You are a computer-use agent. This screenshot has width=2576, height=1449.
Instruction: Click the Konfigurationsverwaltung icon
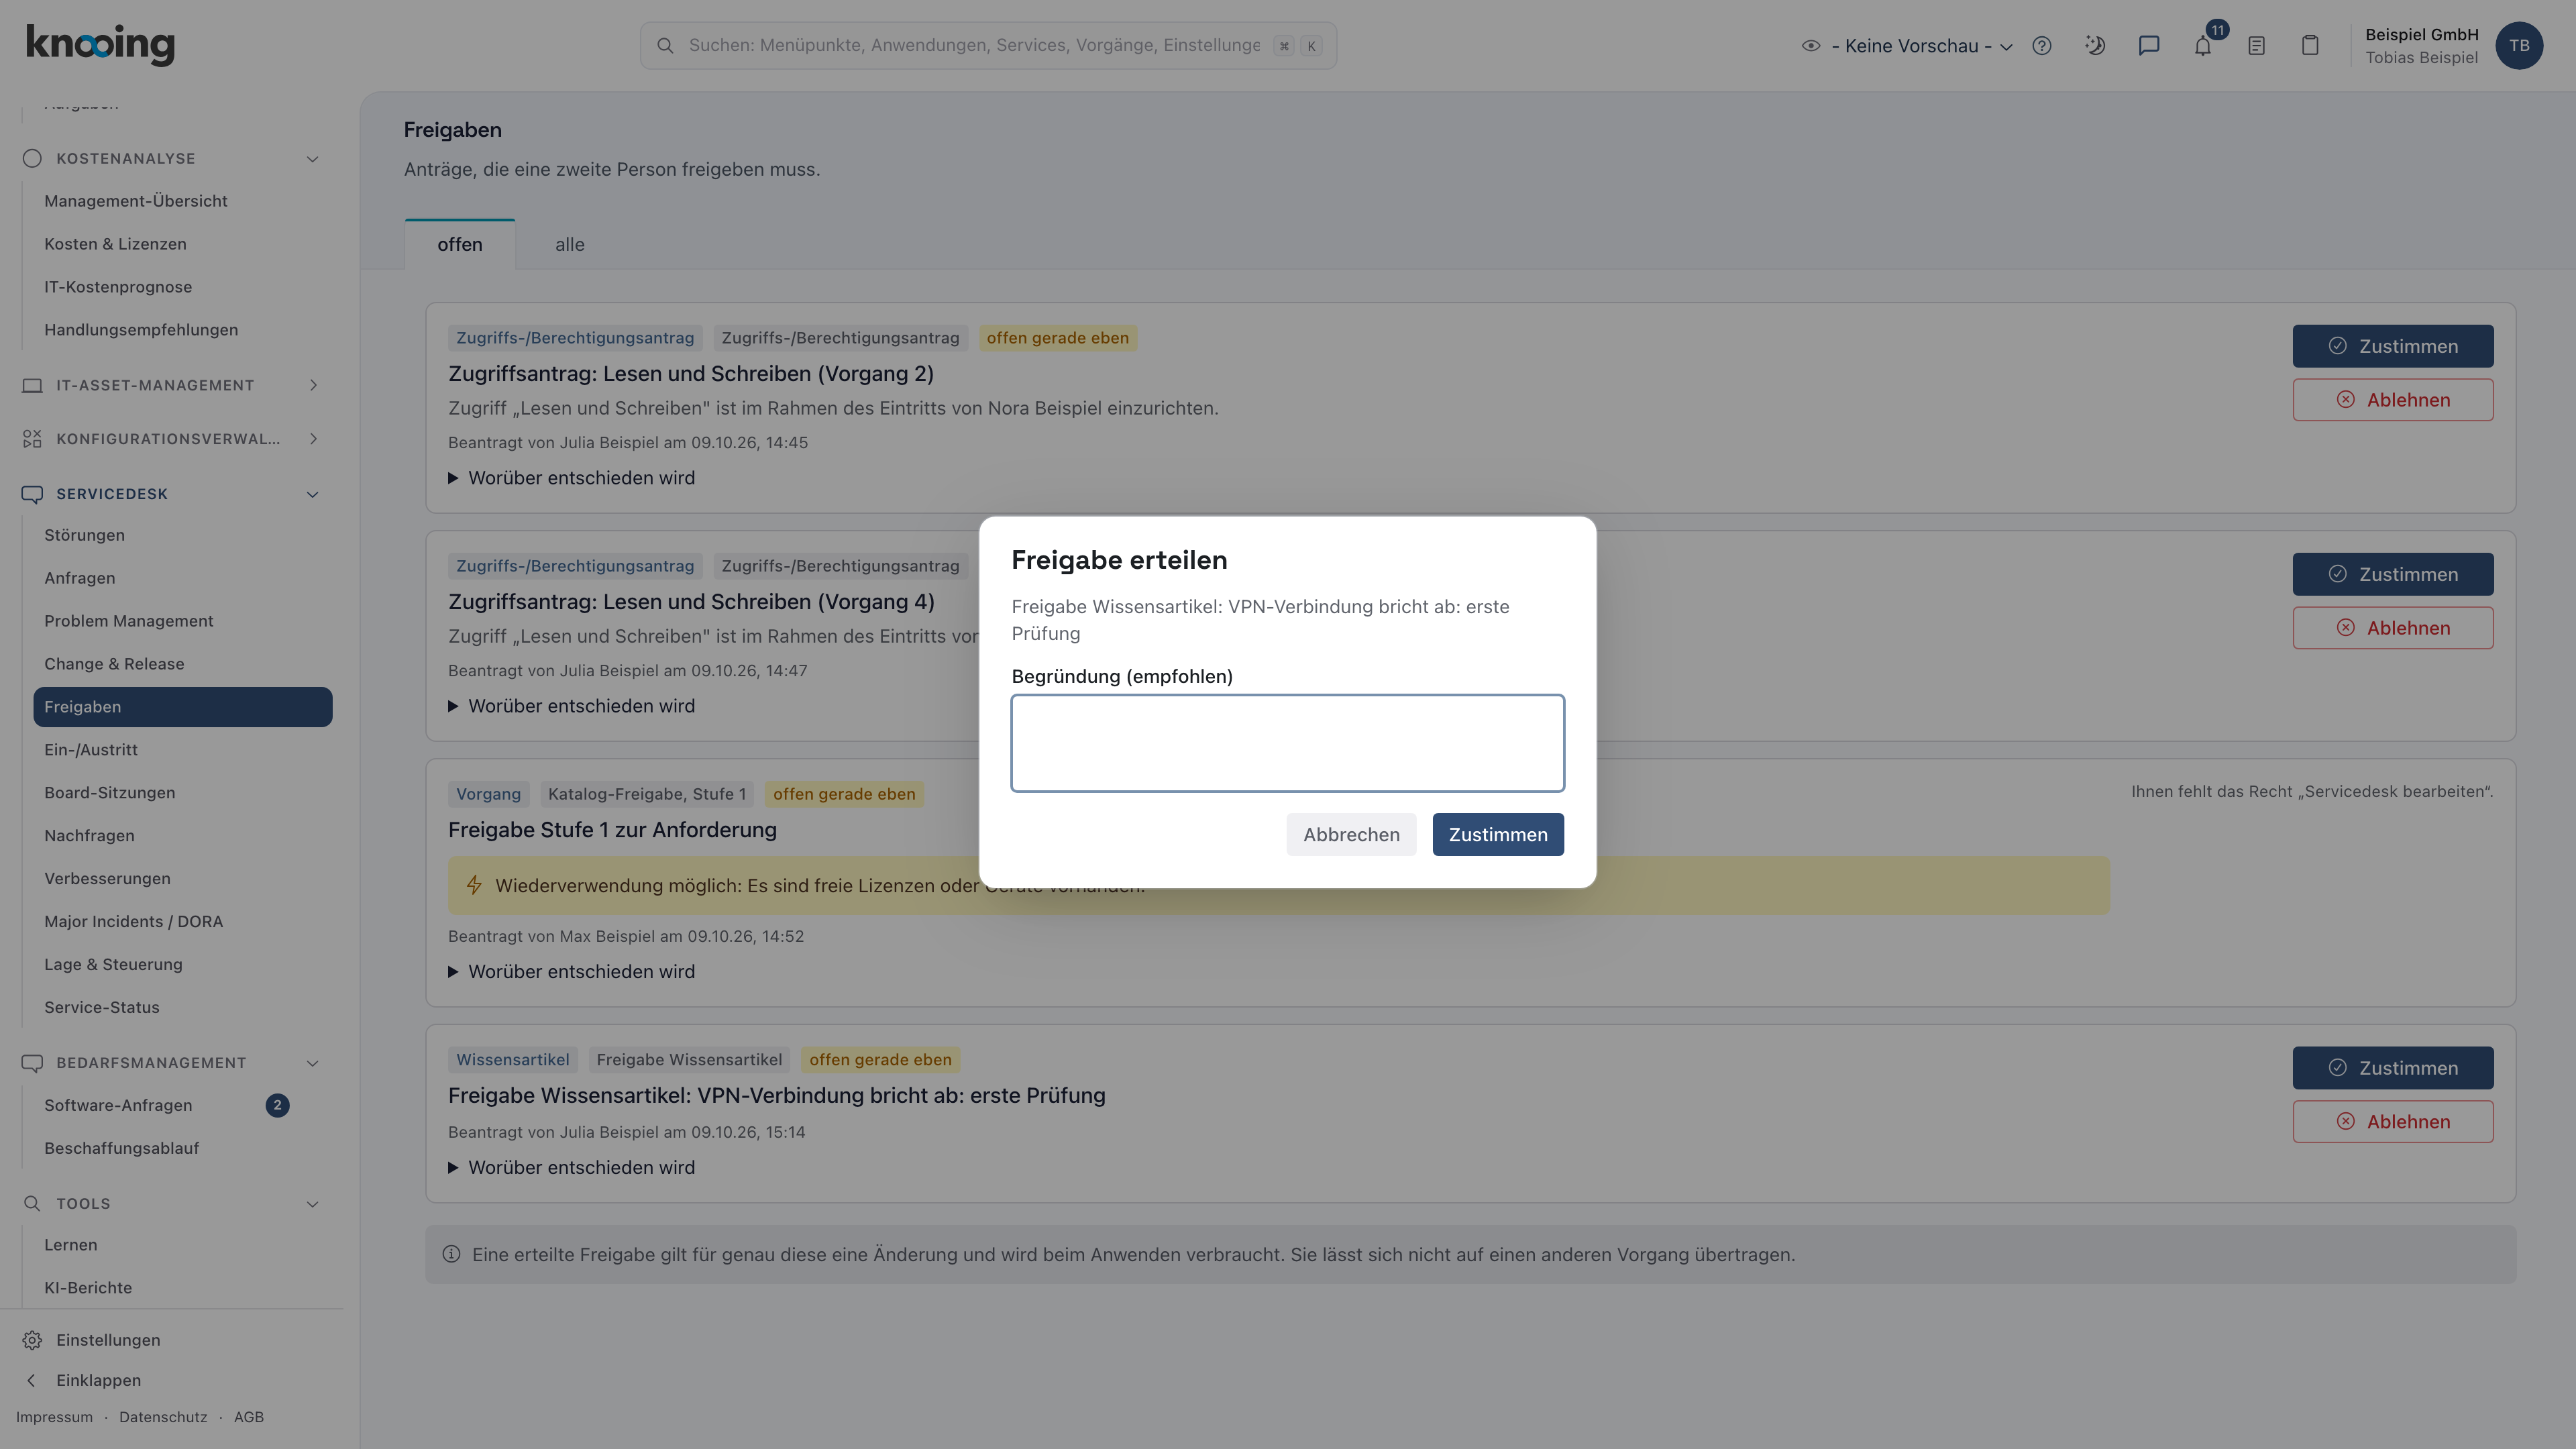click(x=32, y=439)
